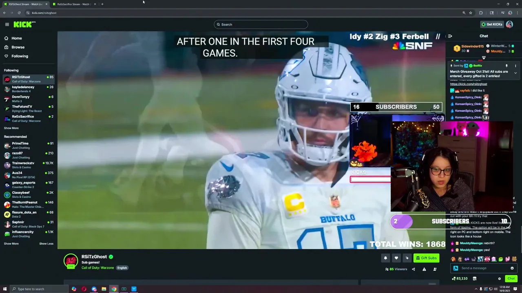Select the green frog emote in the emote bar
The width and height of the screenshot is (522, 293).
501,259
